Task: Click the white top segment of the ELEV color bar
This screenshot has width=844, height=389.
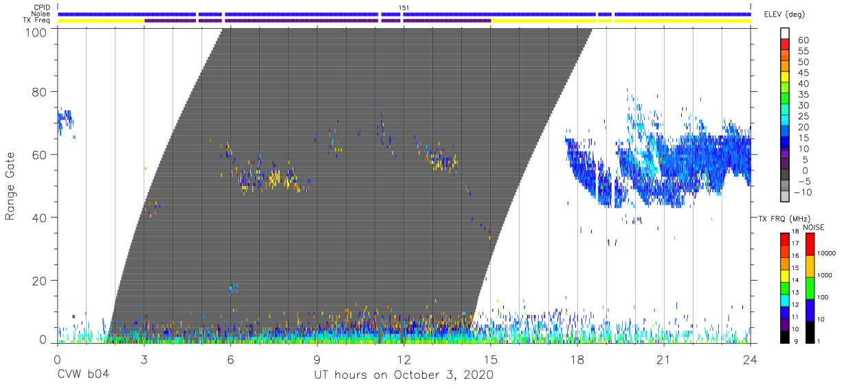Action: 785,32
